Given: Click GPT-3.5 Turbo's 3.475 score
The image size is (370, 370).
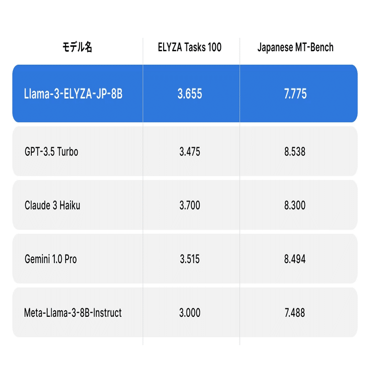Looking at the screenshot, I should point(189,152).
